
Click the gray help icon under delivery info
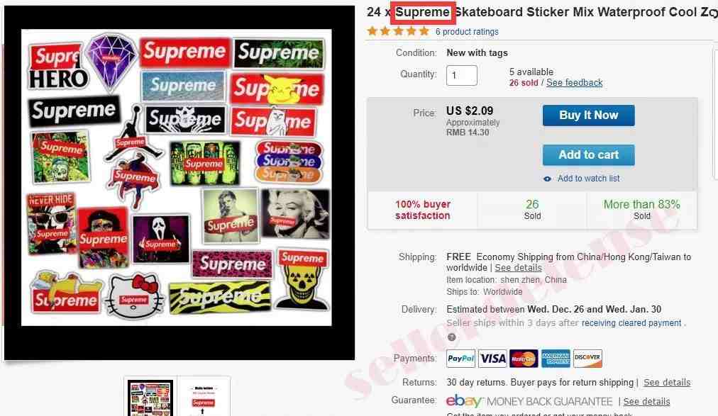click(x=451, y=337)
